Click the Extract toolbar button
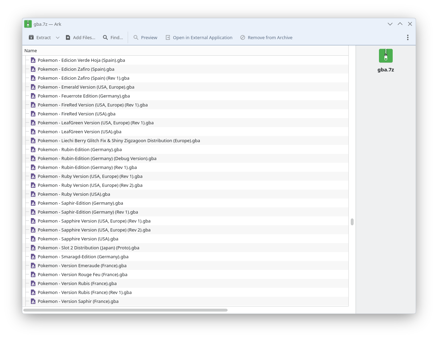Viewport: 438px width, 340px height. pos(40,37)
